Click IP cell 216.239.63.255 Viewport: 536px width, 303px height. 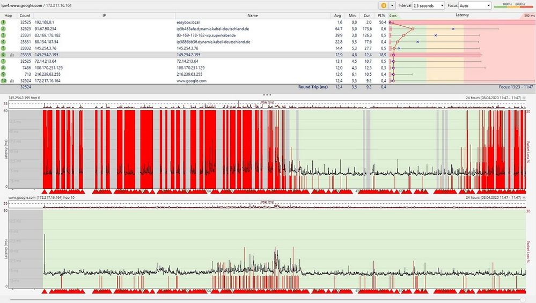pyautogui.click(x=48, y=74)
